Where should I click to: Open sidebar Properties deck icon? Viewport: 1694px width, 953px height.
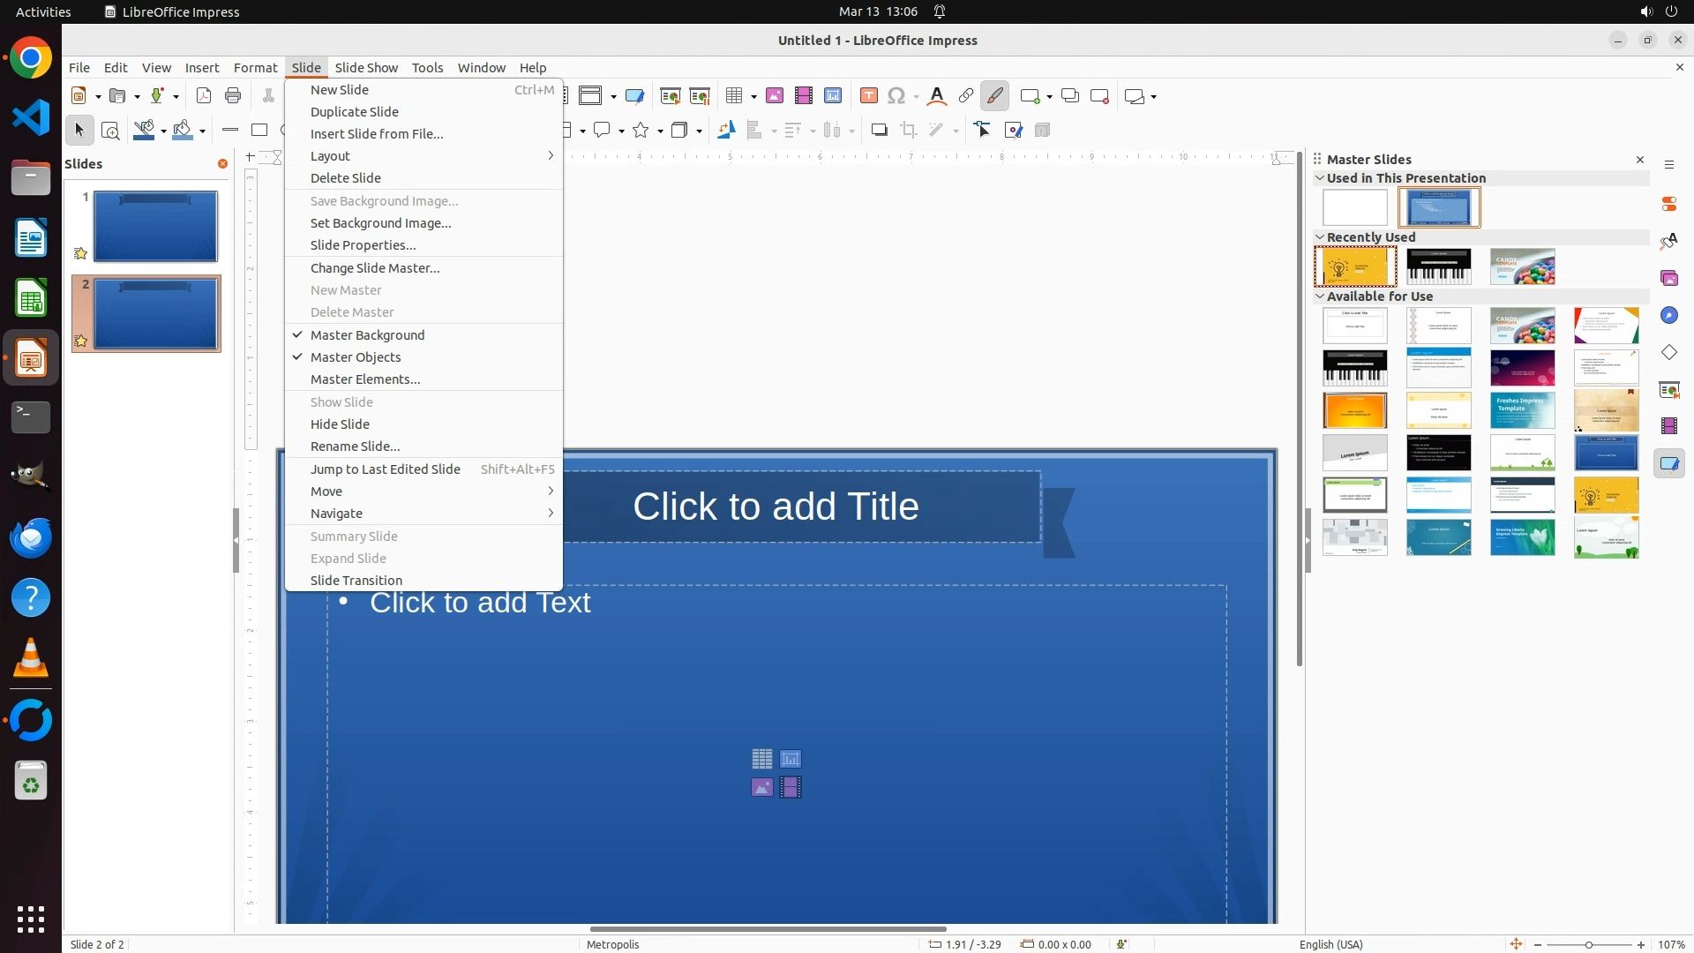coord(1669,204)
